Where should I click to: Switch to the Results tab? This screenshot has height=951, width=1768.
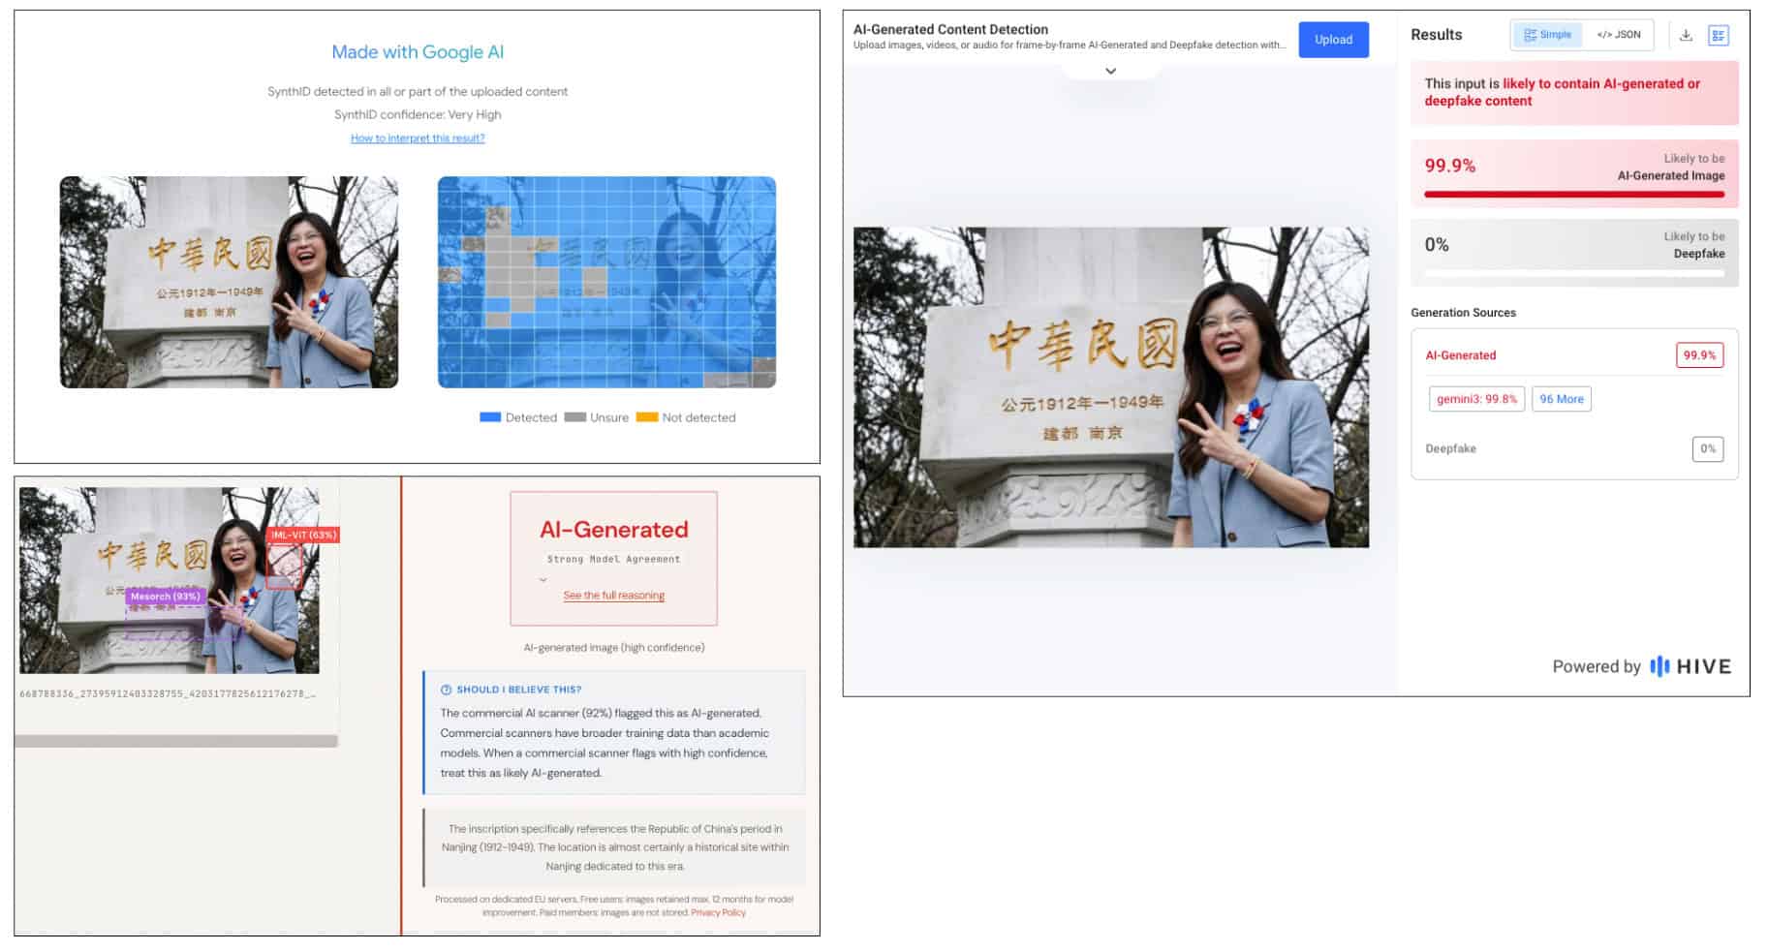1435,35
